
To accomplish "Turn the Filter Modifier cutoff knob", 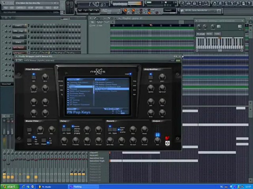I will click(x=33, y=88).
